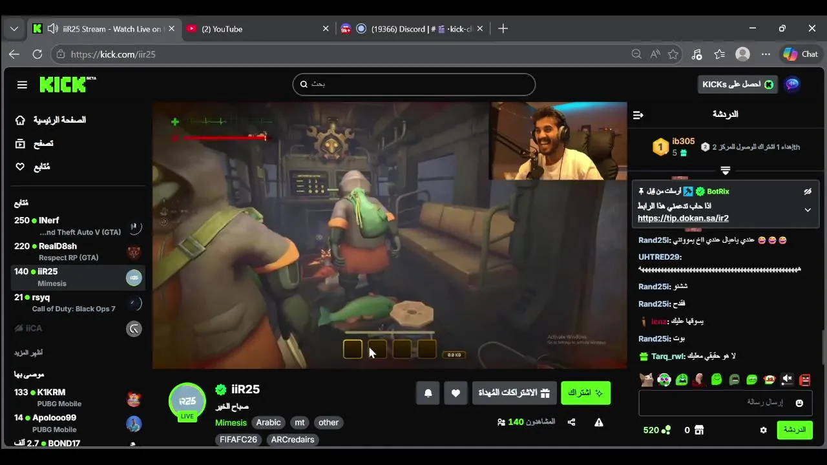Click the mt tag
The width and height of the screenshot is (827, 465).
tap(299, 422)
